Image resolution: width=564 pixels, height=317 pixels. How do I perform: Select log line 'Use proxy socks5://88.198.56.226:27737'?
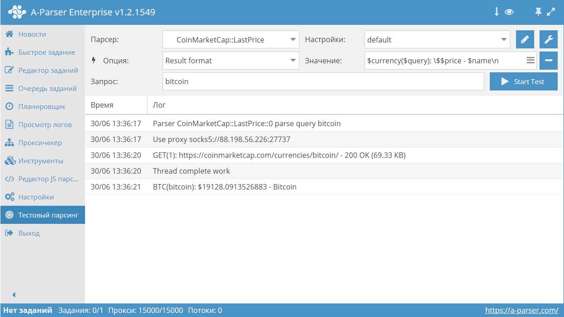point(324,139)
